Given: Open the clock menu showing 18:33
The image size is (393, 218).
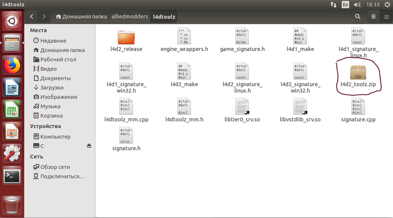Looking at the screenshot, I should 373,4.
